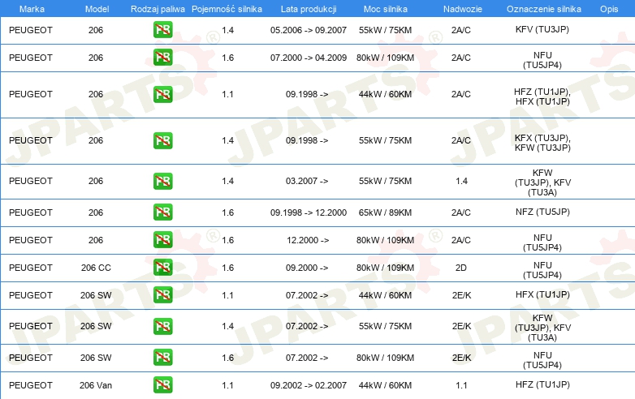635x399 pixels.
Task: Click the KFX (TU3JP), KFW (TU3JP) engine code cell
Action: (x=542, y=143)
